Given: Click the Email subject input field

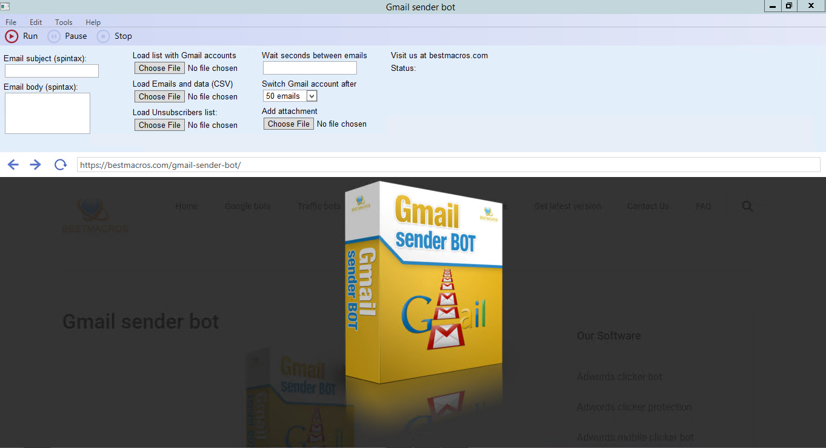Looking at the screenshot, I should [x=52, y=71].
